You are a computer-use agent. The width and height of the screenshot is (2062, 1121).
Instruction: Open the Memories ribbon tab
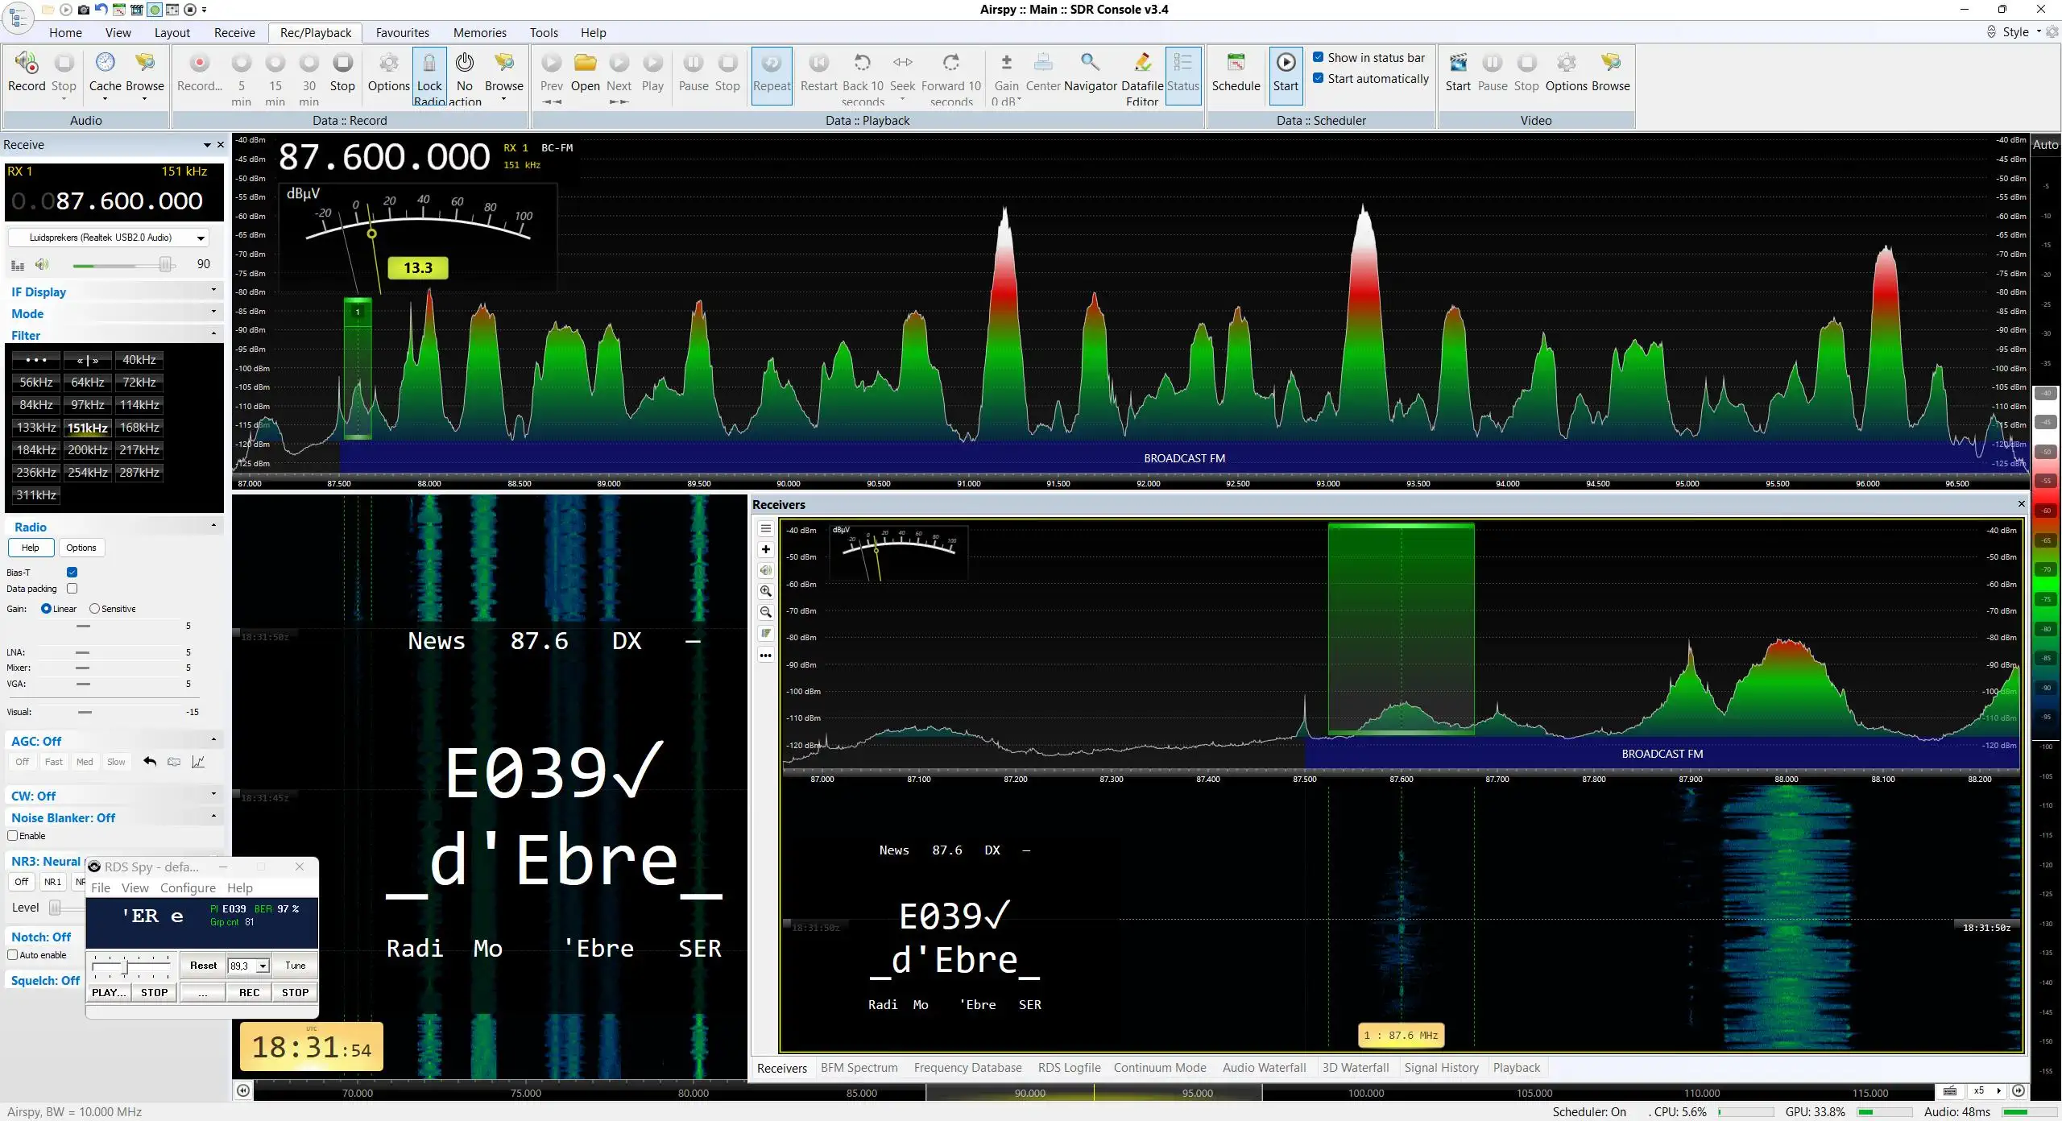[x=479, y=32]
